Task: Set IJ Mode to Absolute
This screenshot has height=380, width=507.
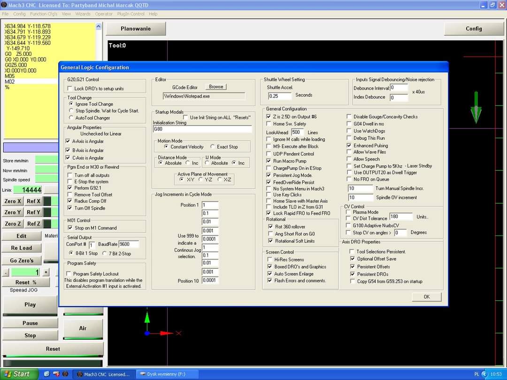Action: (x=207, y=163)
